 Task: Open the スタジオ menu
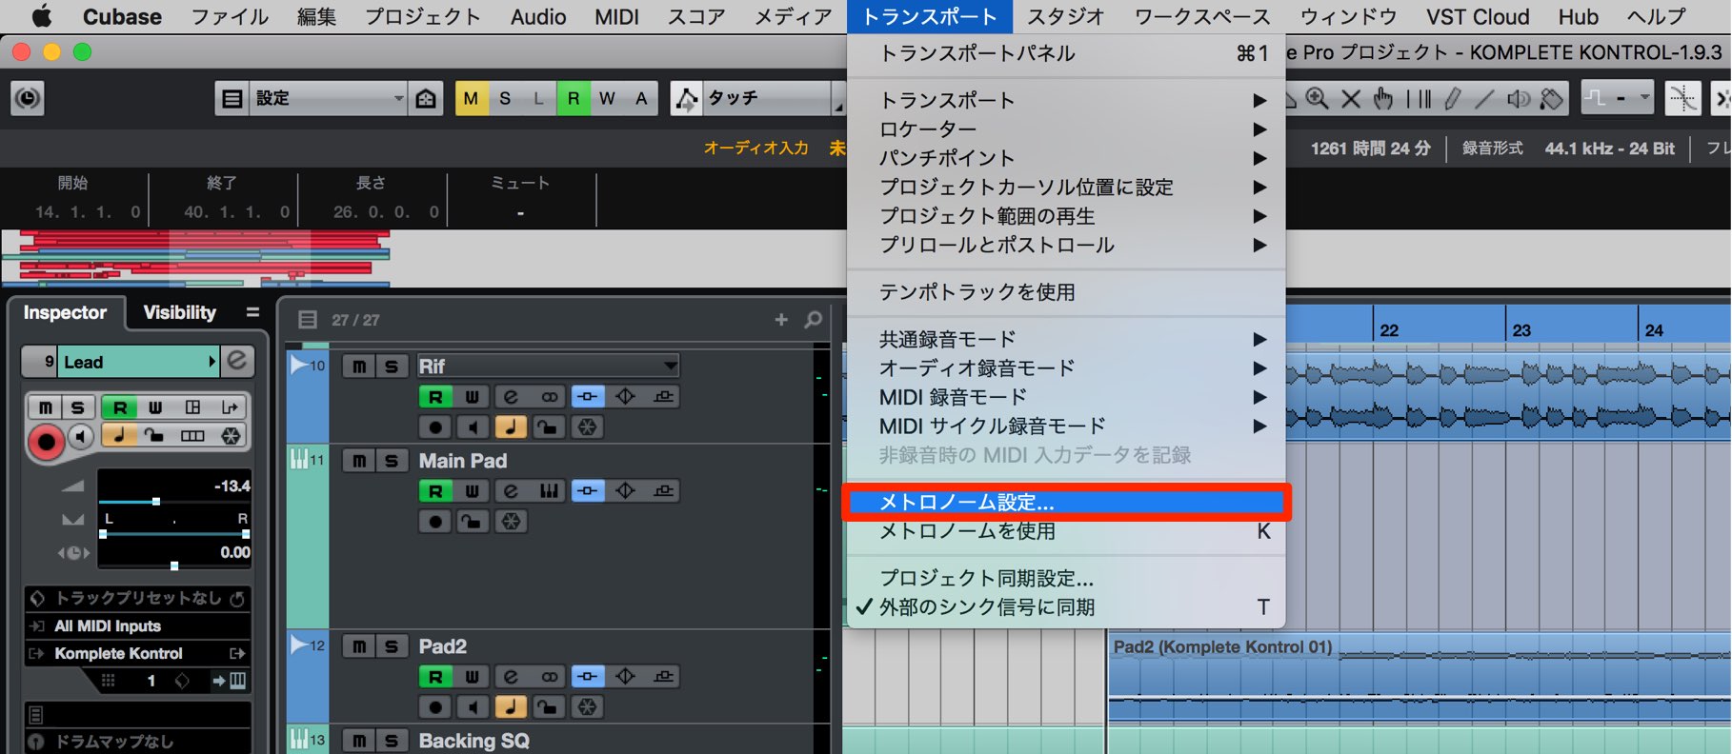tap(1066, 17)
